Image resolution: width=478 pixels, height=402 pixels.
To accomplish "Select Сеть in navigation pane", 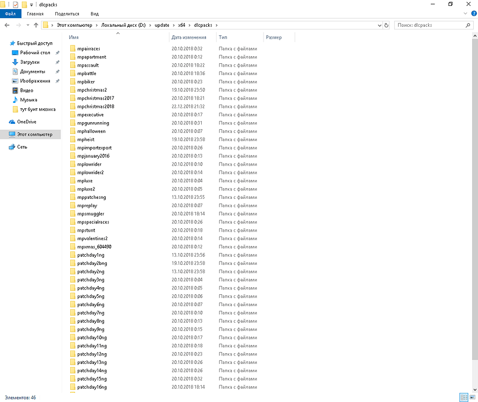I will [x=18, y=147].
